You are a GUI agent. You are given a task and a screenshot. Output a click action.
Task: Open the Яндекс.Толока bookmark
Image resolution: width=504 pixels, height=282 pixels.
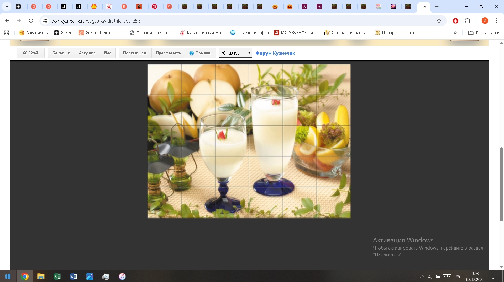tap(101, 33)
